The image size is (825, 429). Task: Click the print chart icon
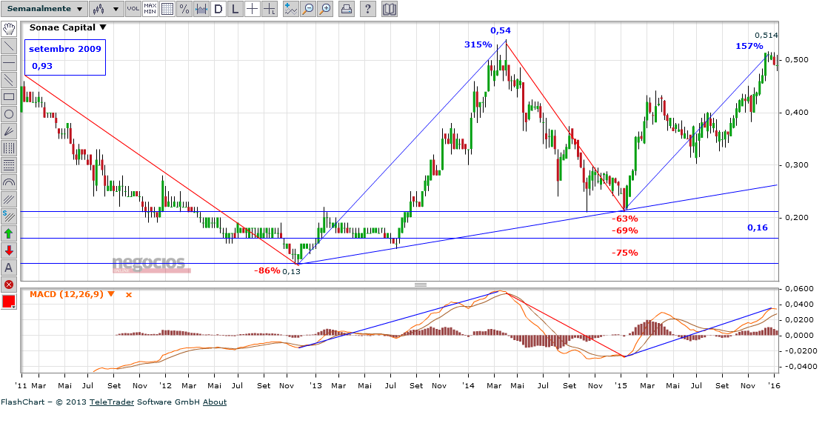[x=346, y=9]
